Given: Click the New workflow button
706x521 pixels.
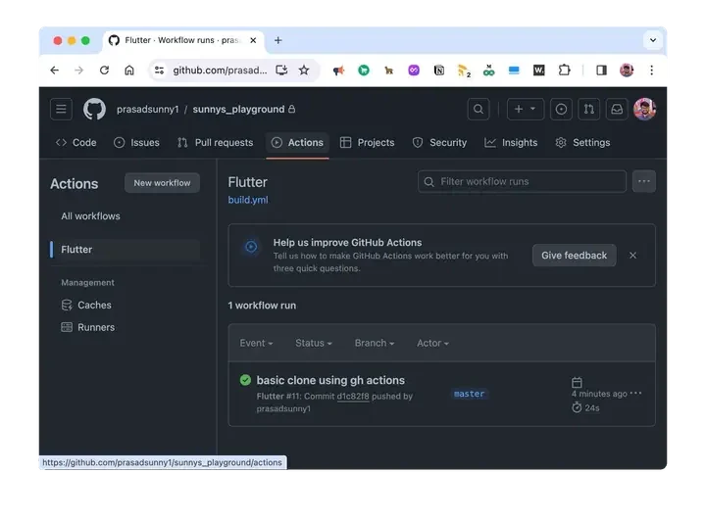Looking at the screenshot, I should pyautogui.click(x=162, y=183).
